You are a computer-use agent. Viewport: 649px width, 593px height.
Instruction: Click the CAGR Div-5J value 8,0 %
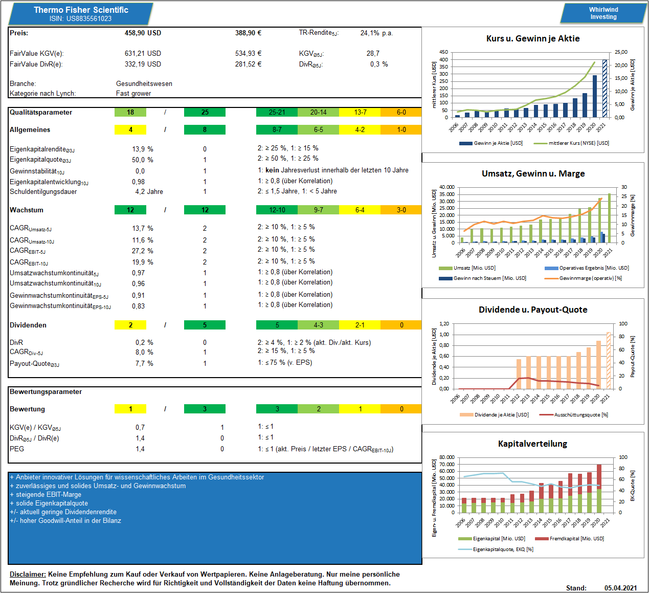144,352
